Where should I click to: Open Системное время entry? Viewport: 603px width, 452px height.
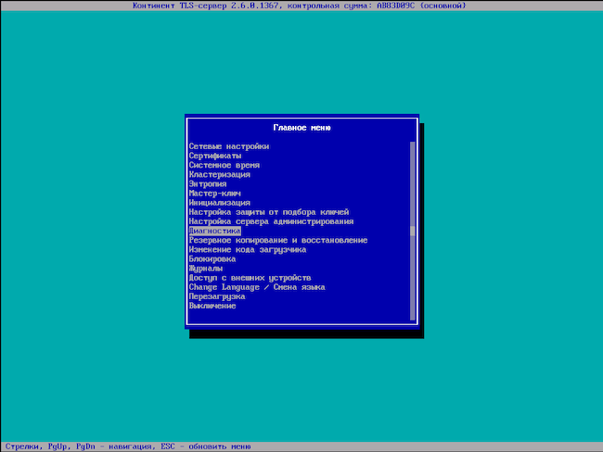(x=225, y=165)
